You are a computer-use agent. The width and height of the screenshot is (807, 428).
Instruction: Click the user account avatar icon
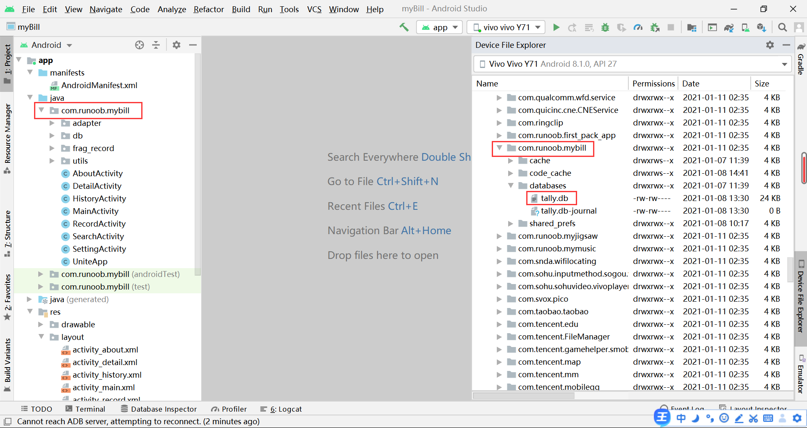799,27
